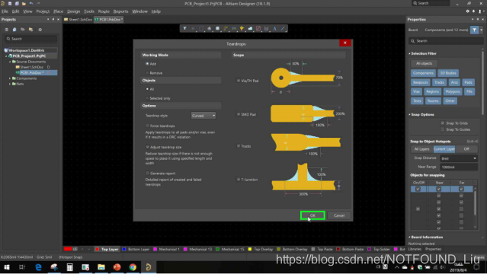Click the filter funnel button in the Properties panel
The height and width of the screenshot is (274, 487).
pyautogui.click(x=475, y=30)
